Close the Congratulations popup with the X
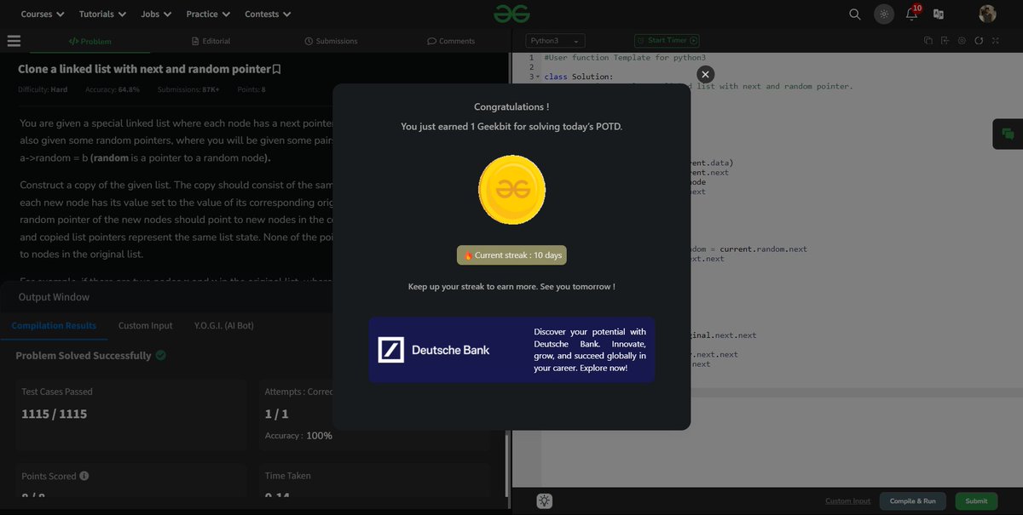1023x515 pixels. pyautogui.click(x=705, y=74)
